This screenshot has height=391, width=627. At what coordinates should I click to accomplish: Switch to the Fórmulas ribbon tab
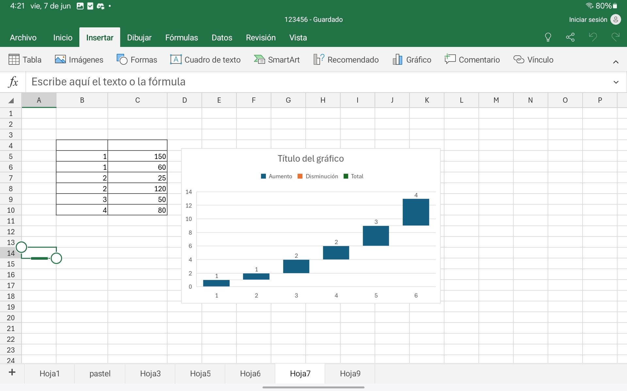pyautogui.click(x=181, y=37)
